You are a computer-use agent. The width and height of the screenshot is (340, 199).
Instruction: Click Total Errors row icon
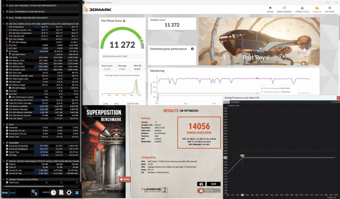point(7,182)
